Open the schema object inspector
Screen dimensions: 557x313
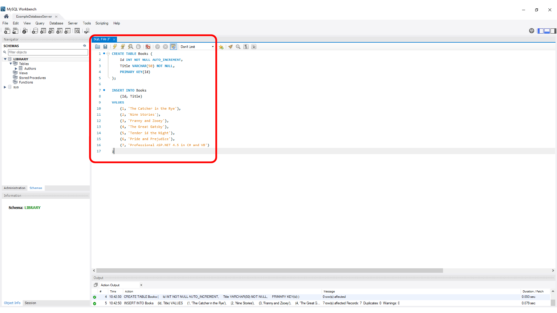point(25,31)
